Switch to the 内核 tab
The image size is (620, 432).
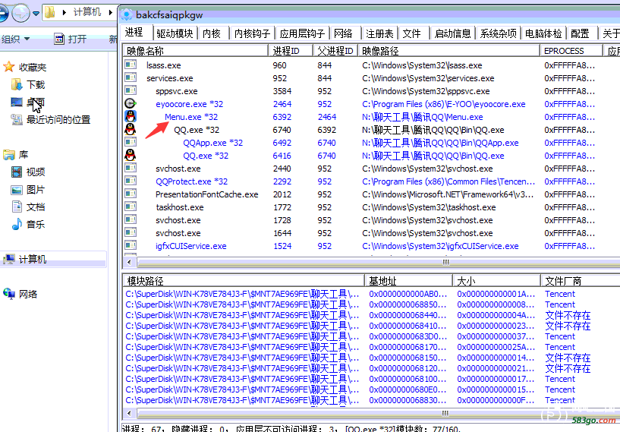(212, 33)
